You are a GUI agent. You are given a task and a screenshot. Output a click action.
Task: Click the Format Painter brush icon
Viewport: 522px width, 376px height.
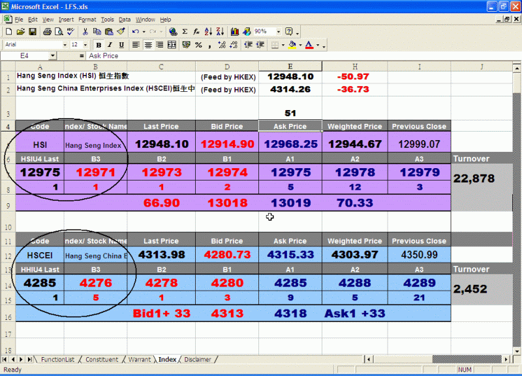121,31
